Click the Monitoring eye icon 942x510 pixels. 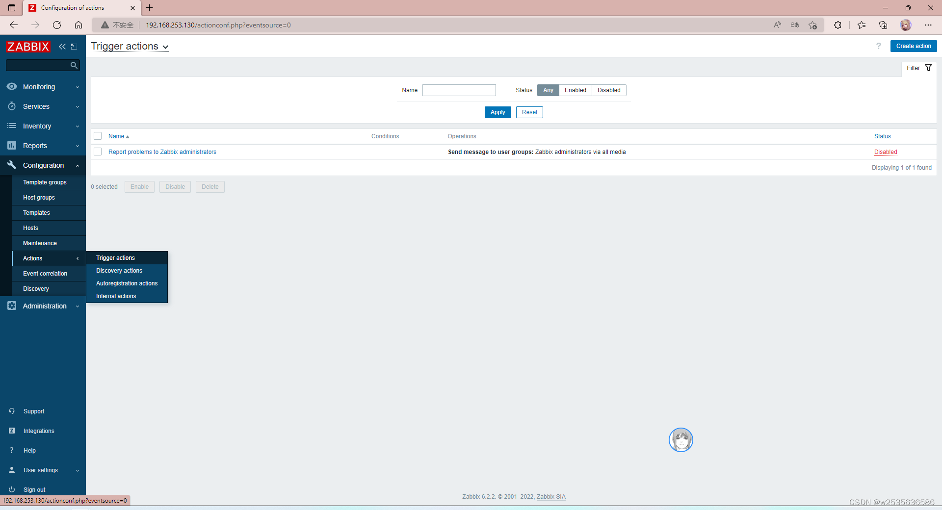tap(12, 86)
